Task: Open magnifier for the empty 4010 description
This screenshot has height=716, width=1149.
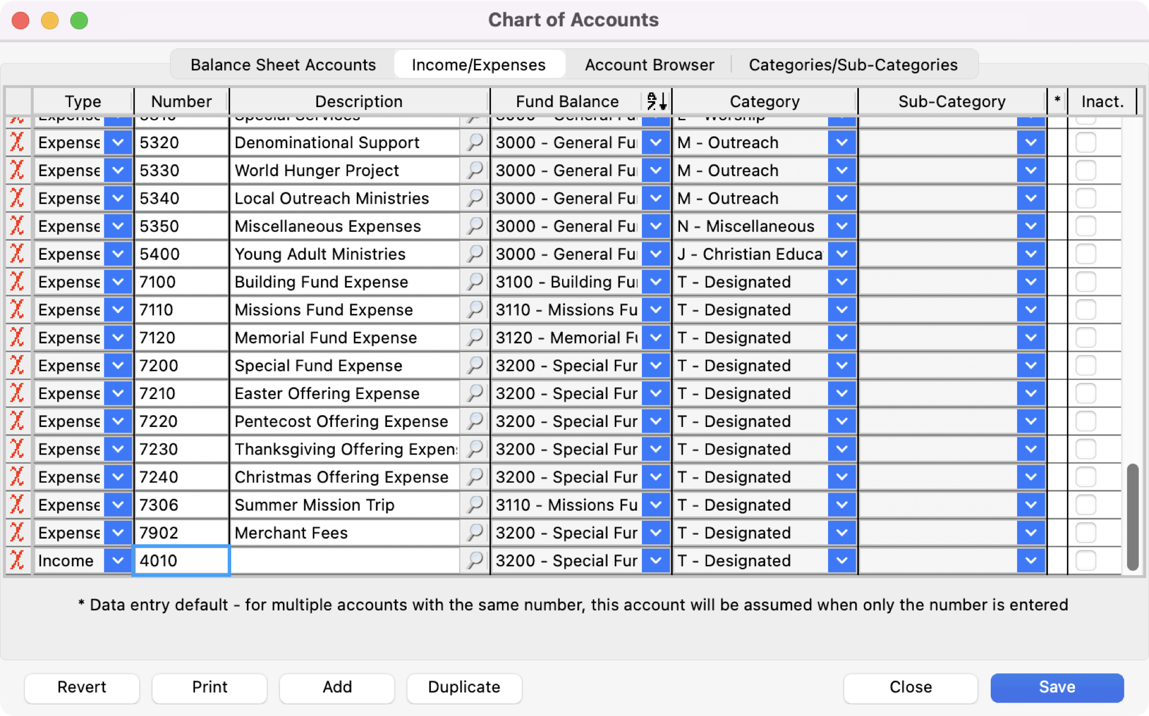Action: click(x=475, y=560)
